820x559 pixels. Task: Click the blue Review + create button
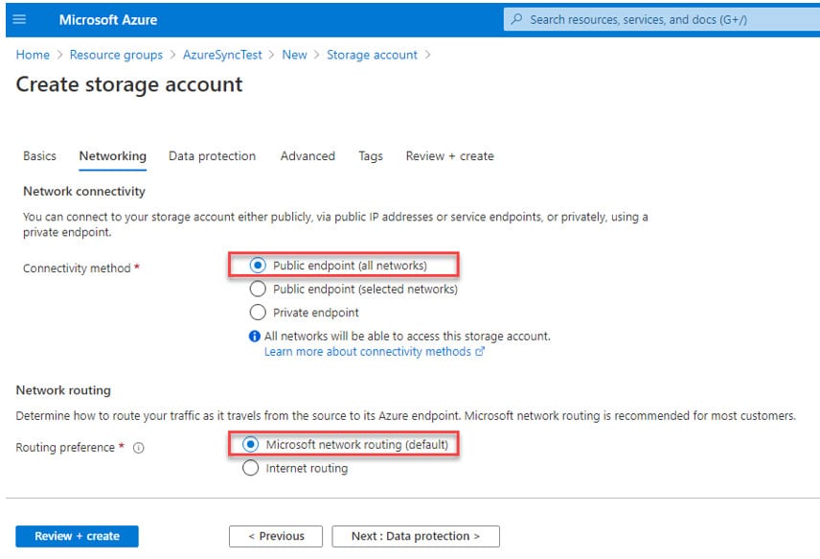click(77, 537)
